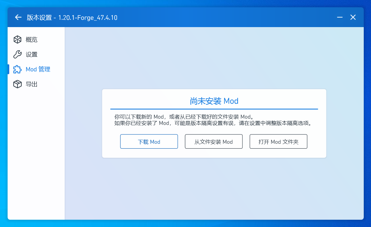Click the 设置 wrench icon
The height and width of the screenshot is (227, 371).
pos(17,55)
